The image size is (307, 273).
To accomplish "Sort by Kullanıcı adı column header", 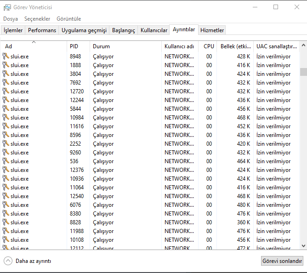I will pos(180,46).
